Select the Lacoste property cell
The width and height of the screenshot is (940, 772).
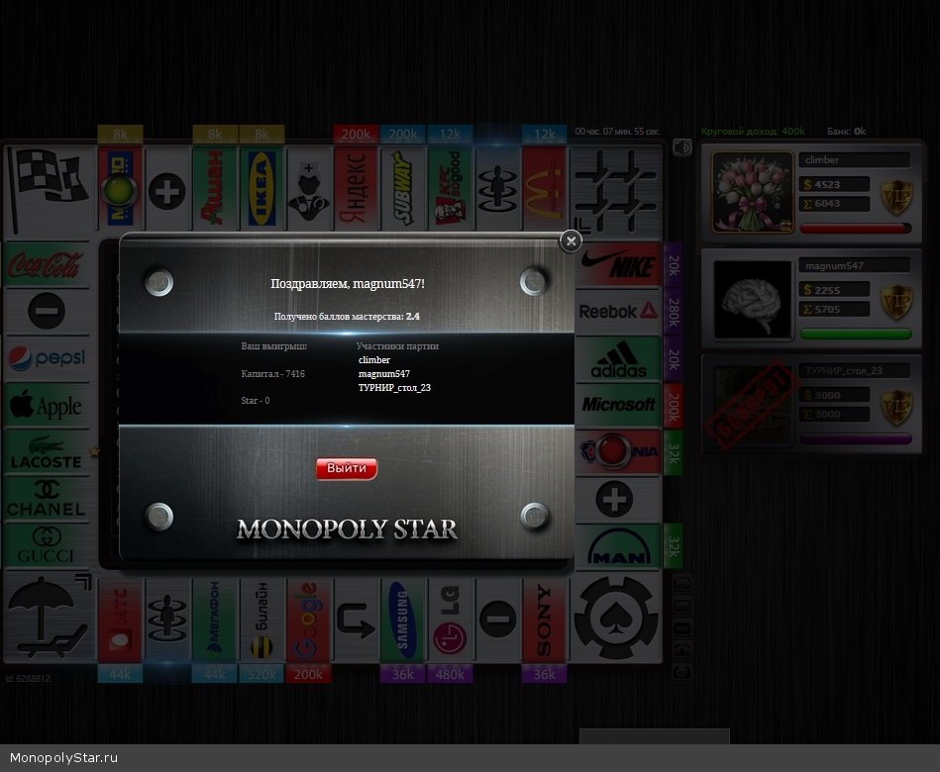[47, 452]
